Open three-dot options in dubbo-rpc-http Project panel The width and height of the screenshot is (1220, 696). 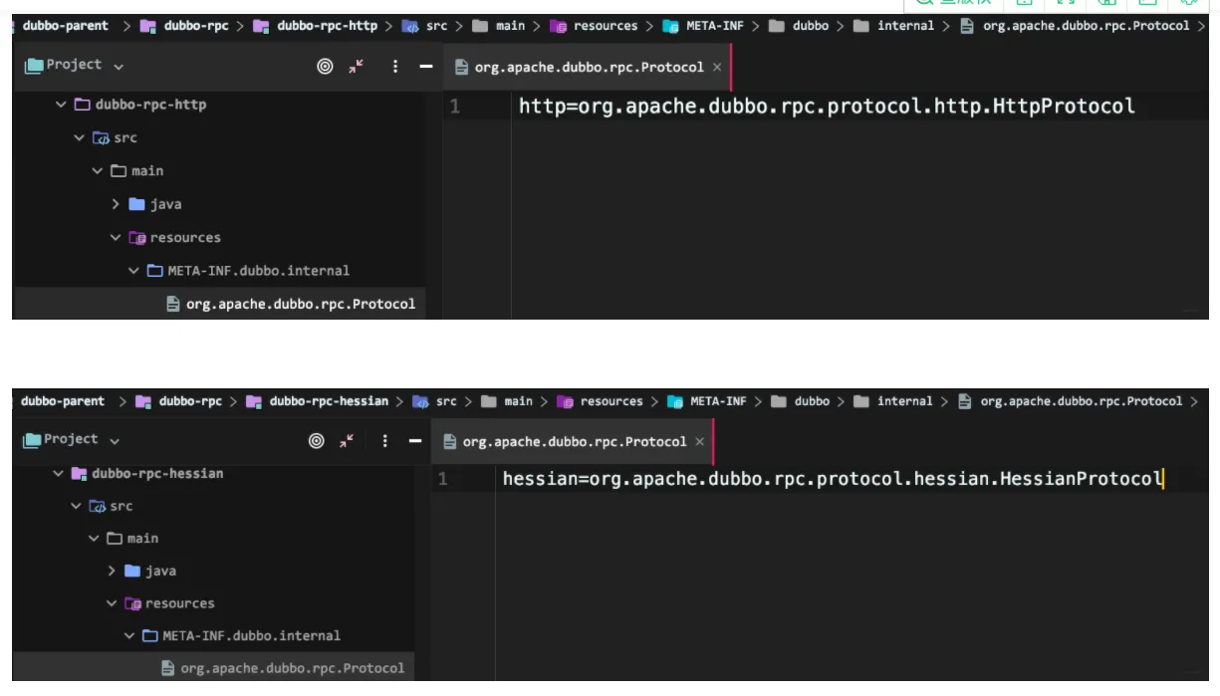395,67
